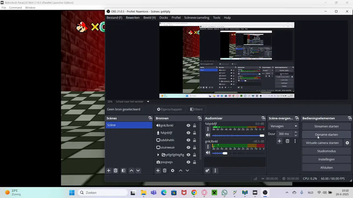Screen dimensions: 353x198
Task: Mute the fvbjnbfjf audio channel
Action: (x=208, y=135)
